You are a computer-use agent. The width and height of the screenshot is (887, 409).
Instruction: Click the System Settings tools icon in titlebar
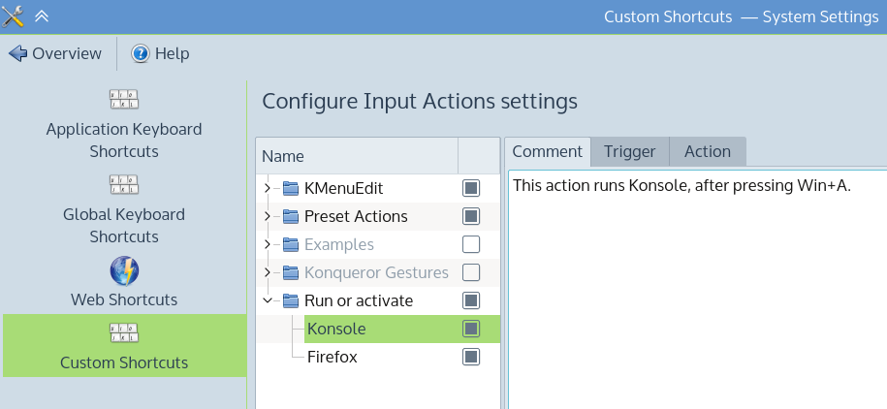14,16
